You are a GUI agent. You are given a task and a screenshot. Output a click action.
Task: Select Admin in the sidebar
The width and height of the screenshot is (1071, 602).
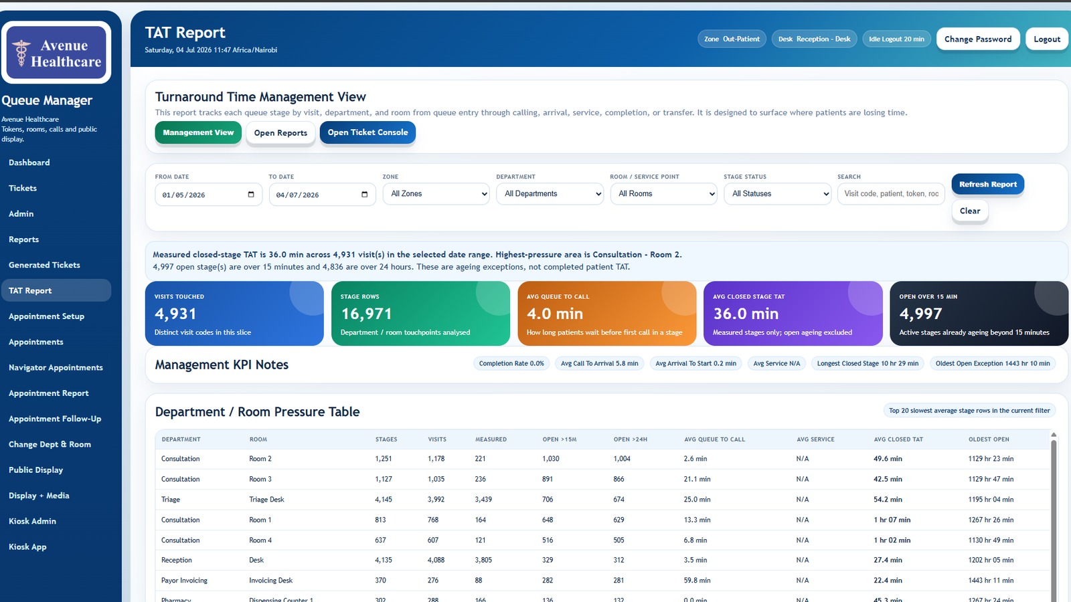(56, 214)
